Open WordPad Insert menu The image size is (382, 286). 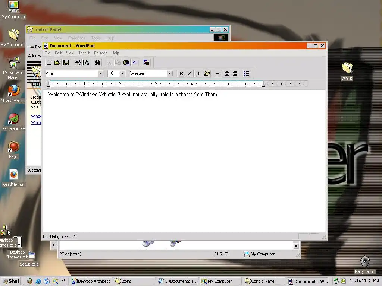(x=84, y=53)
